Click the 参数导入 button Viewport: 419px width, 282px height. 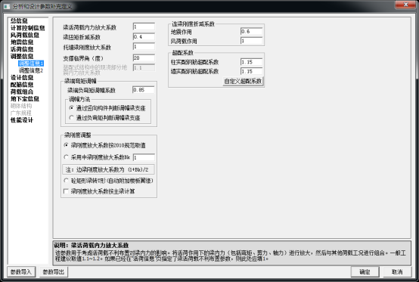[x=21, y=272]
